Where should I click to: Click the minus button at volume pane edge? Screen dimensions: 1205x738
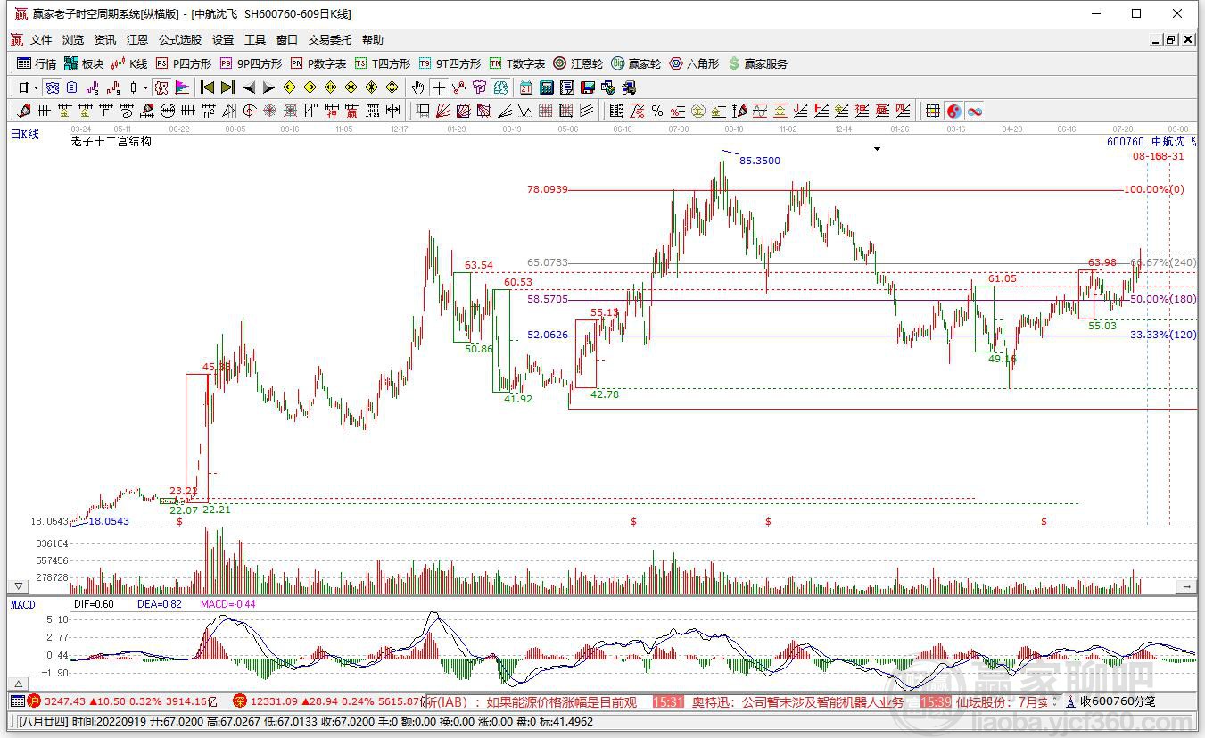1186,586
